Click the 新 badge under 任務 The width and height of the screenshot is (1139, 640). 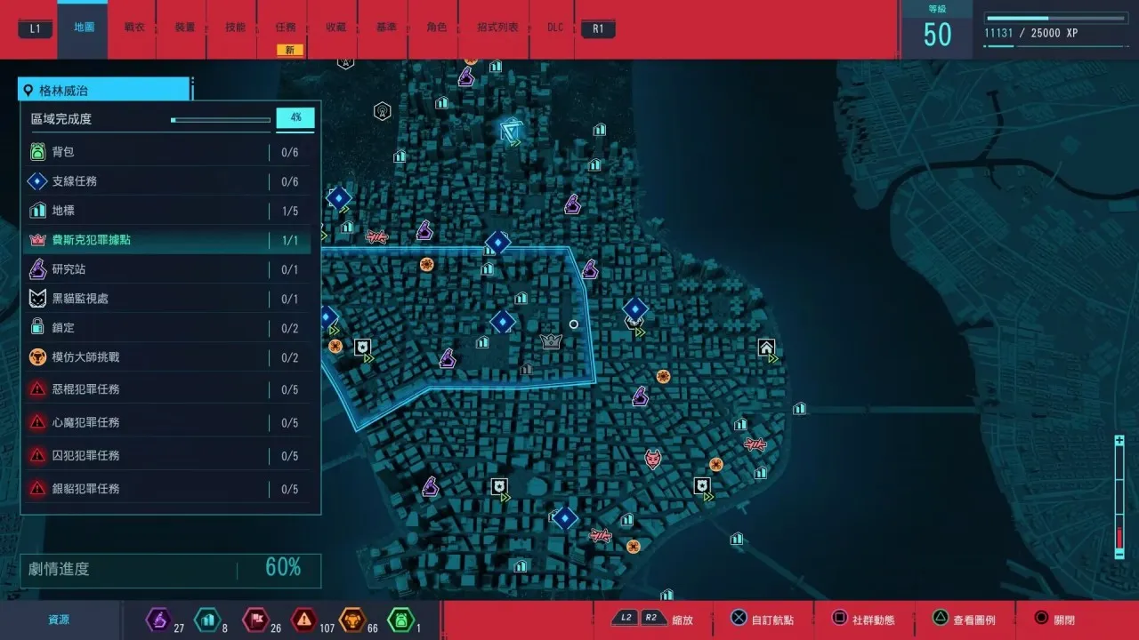[x=290, y=50]
